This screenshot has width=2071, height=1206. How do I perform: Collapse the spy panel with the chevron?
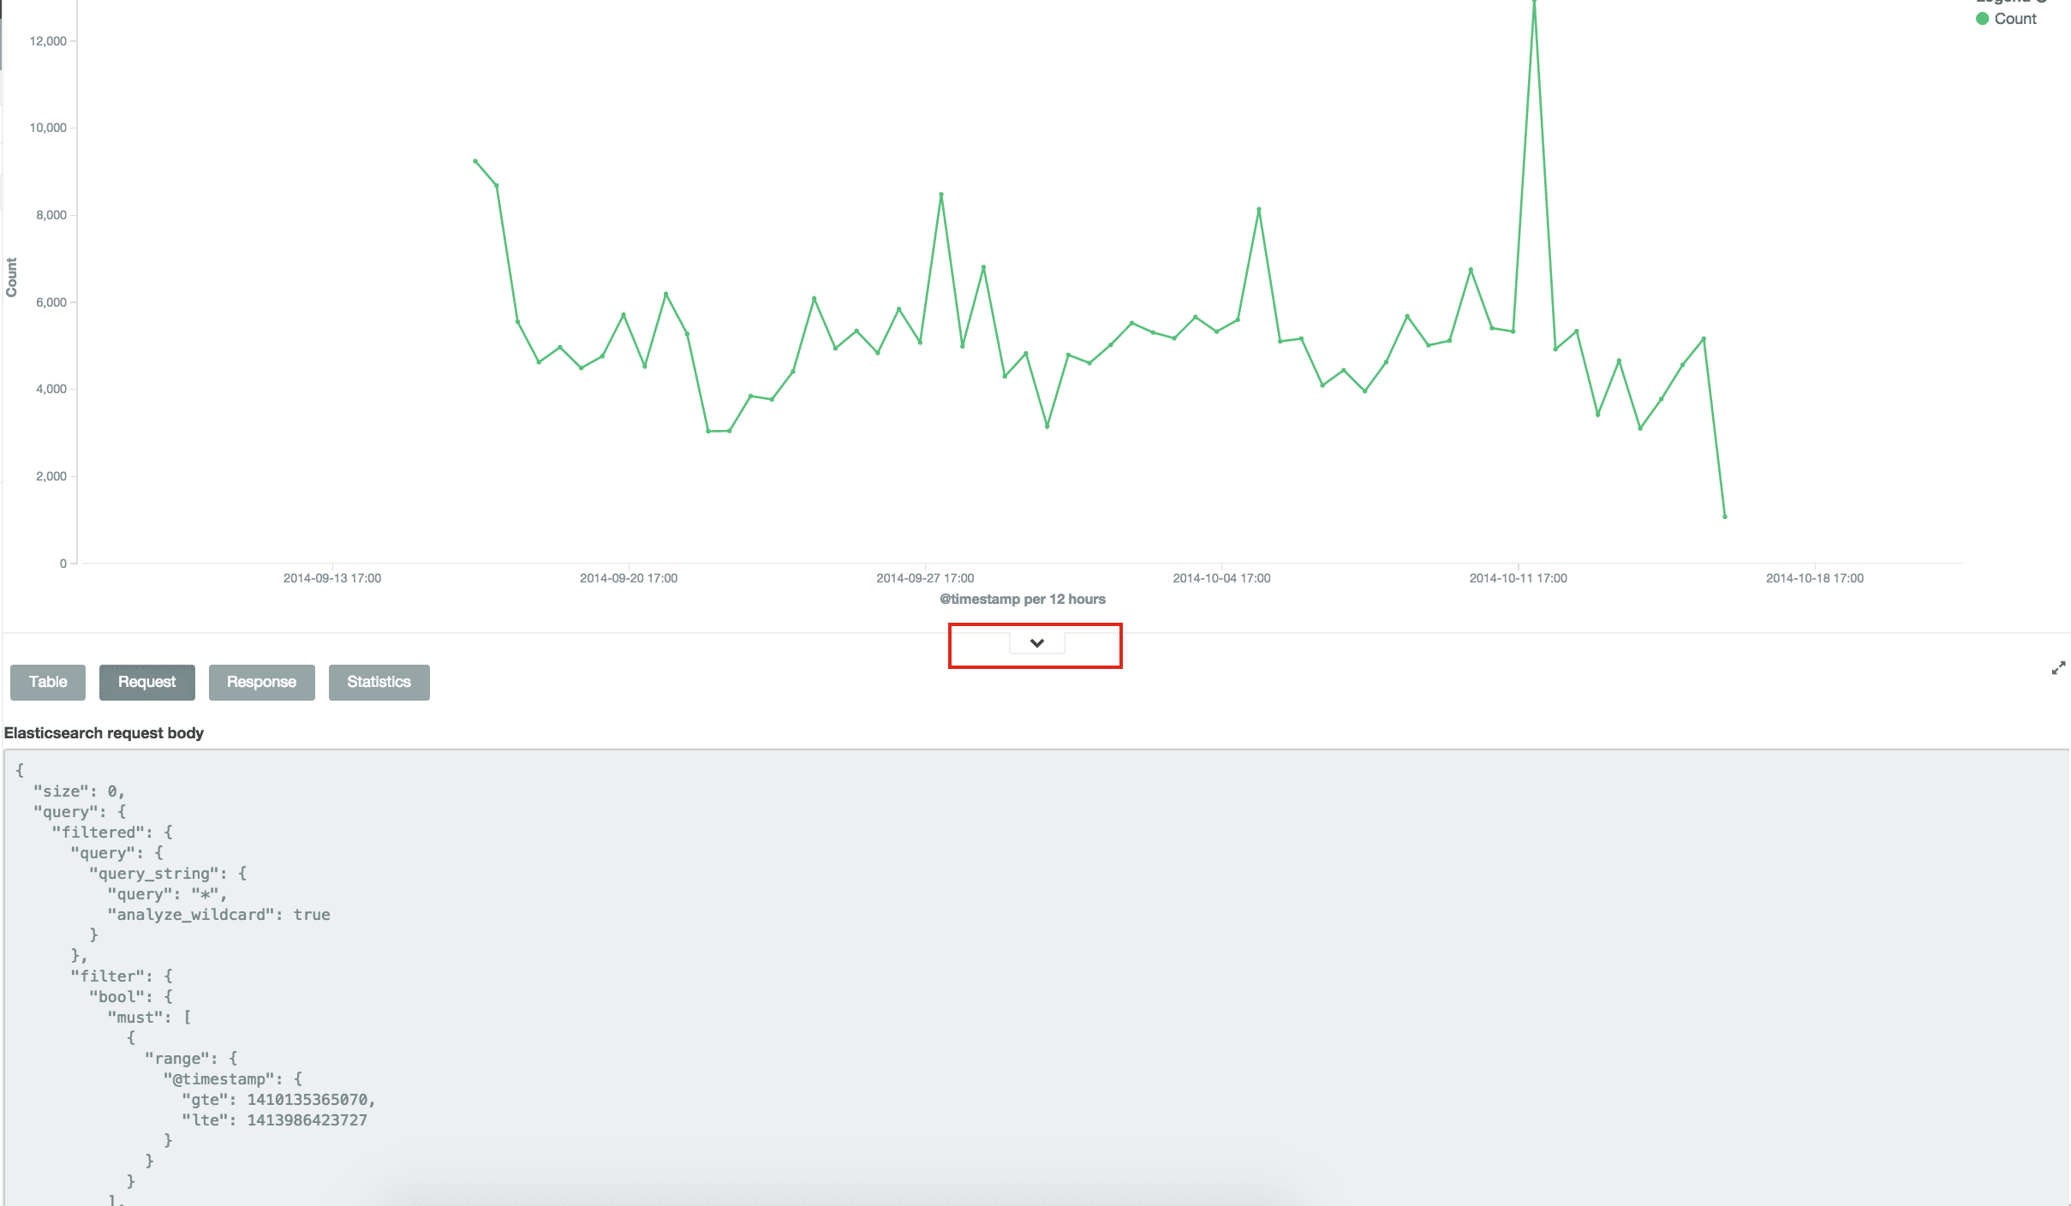1036,643
